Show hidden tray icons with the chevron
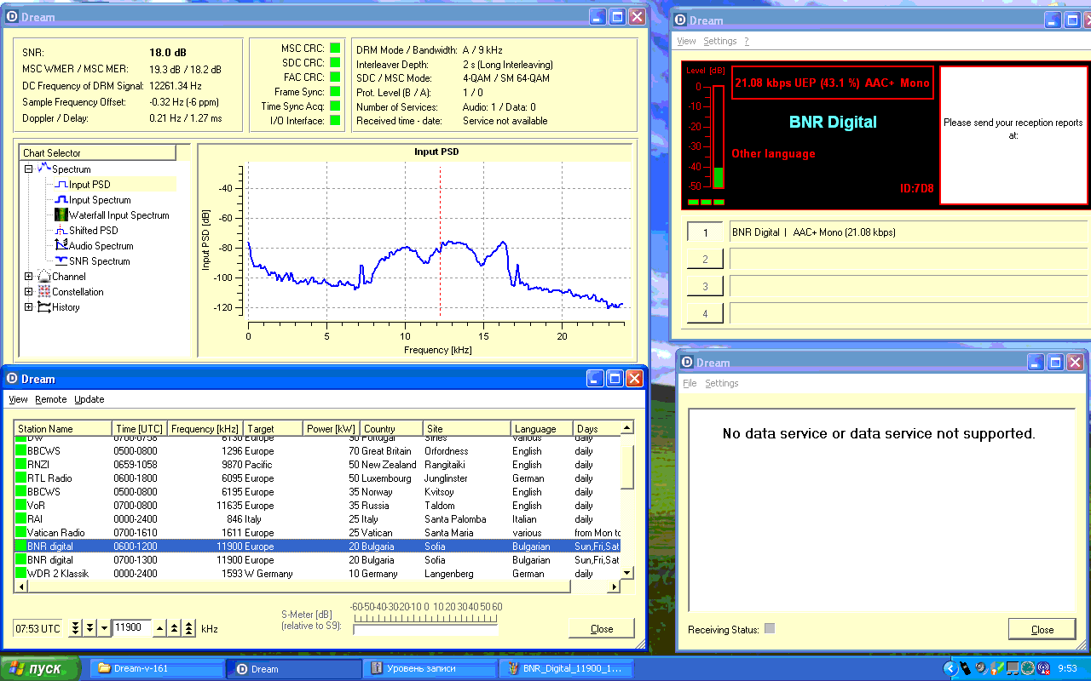 tap(950, 668)
